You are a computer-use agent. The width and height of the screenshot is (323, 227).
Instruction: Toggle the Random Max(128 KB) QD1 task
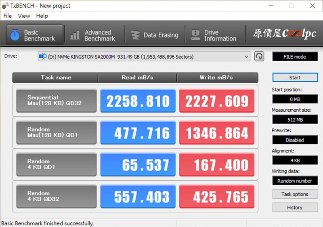pos(56,133)
